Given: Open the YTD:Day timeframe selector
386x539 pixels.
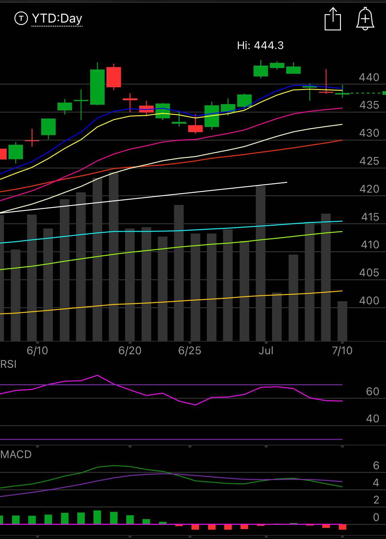Looking at the screenshot, I should coord(57,19).
